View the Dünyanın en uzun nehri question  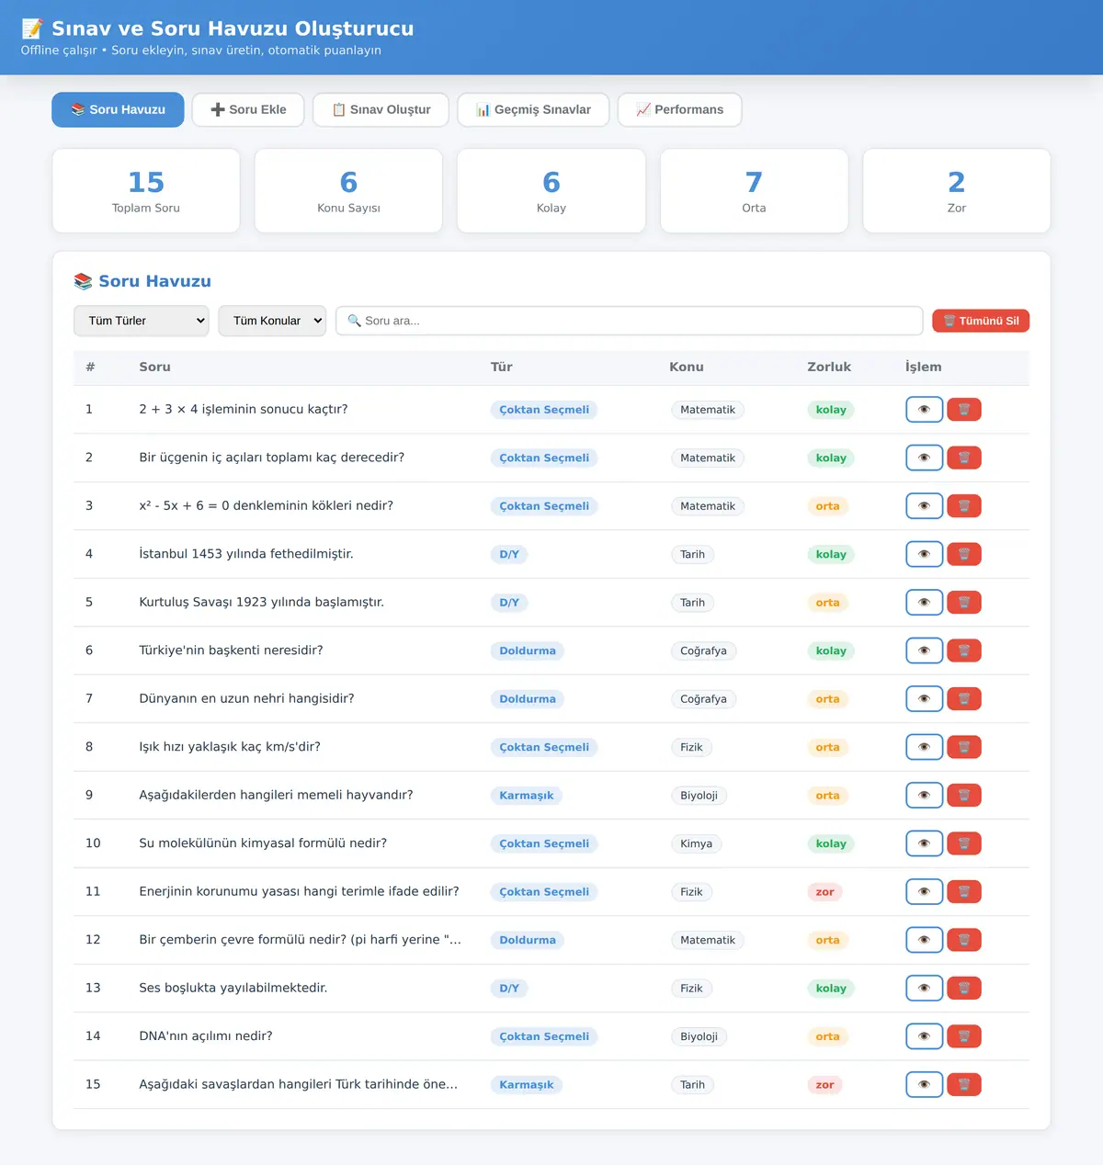924,699
